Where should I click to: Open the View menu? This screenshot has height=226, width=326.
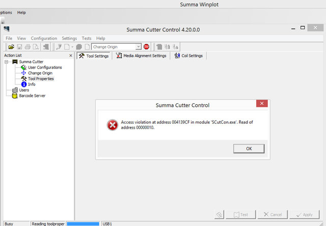(21, 38)
